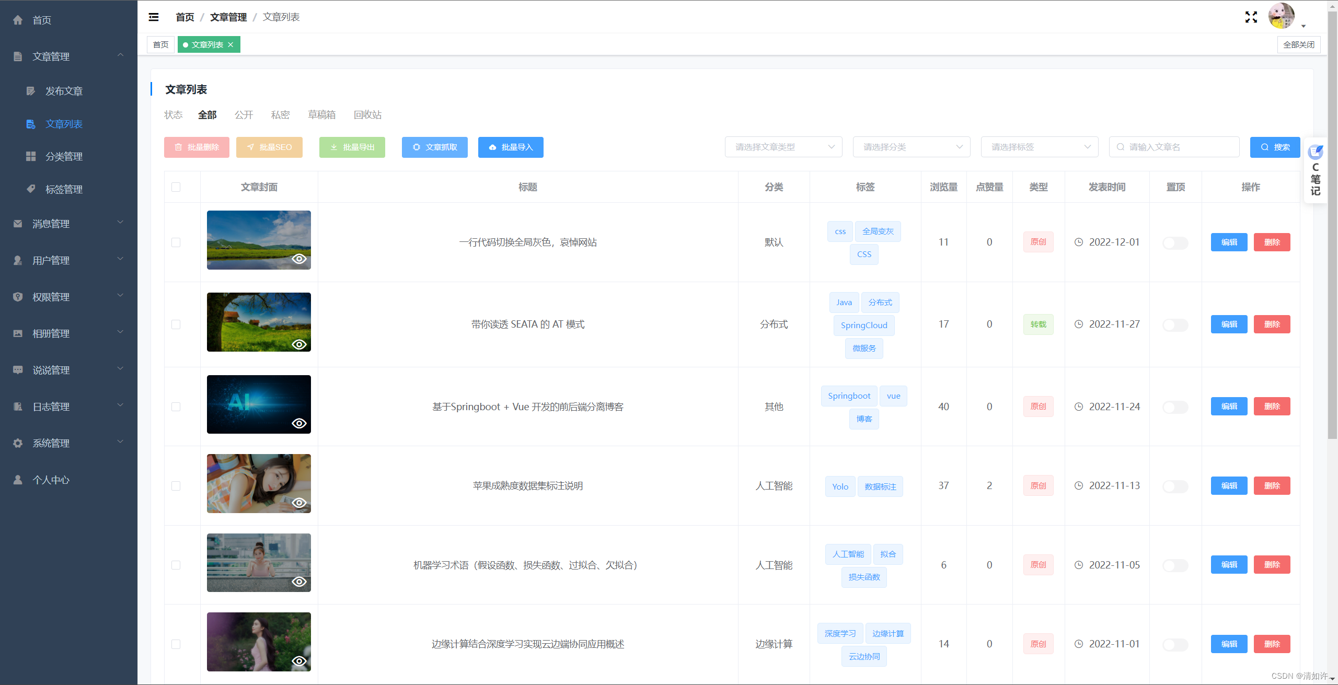
Task: Delete the Springboot + Vue blog article
Action: click(x=1272, y=407)
